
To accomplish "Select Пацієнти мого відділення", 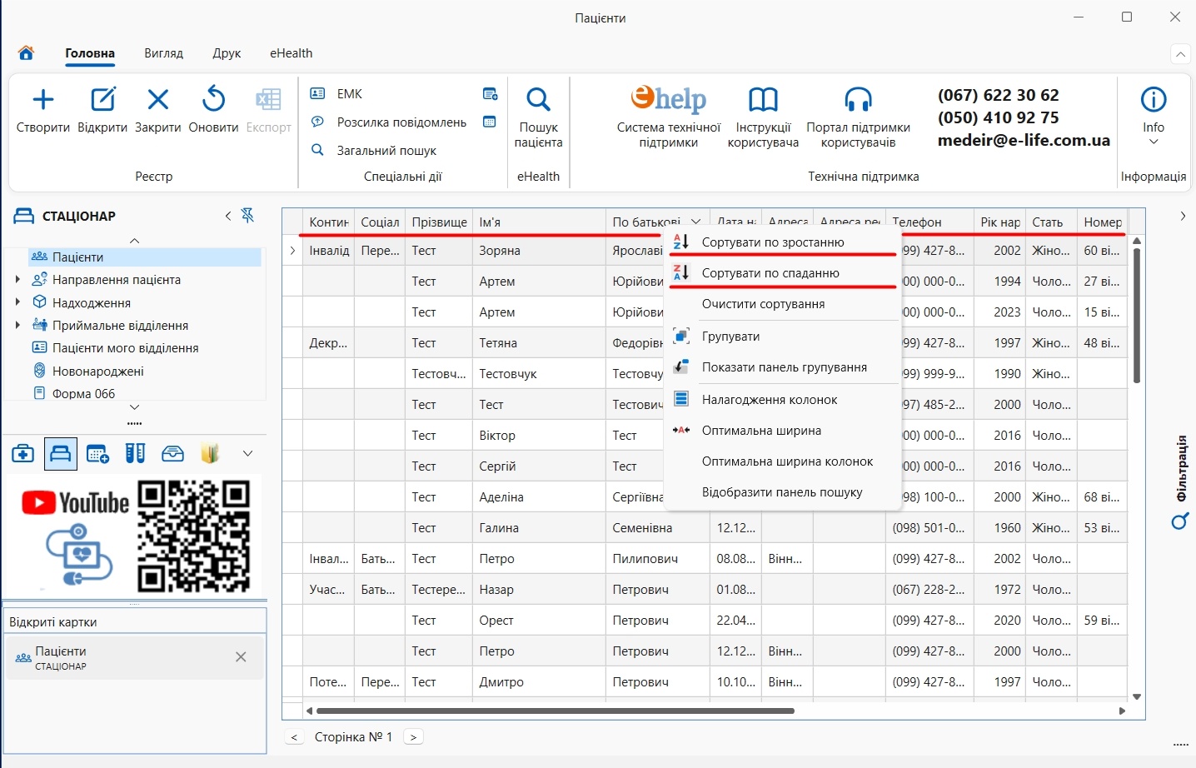I will click(x=125, y=348).
